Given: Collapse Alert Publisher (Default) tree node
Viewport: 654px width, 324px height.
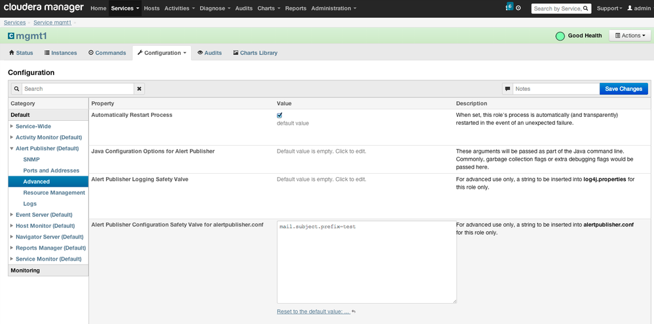Looking at the screenshot, I should click(x=11, y=148).
